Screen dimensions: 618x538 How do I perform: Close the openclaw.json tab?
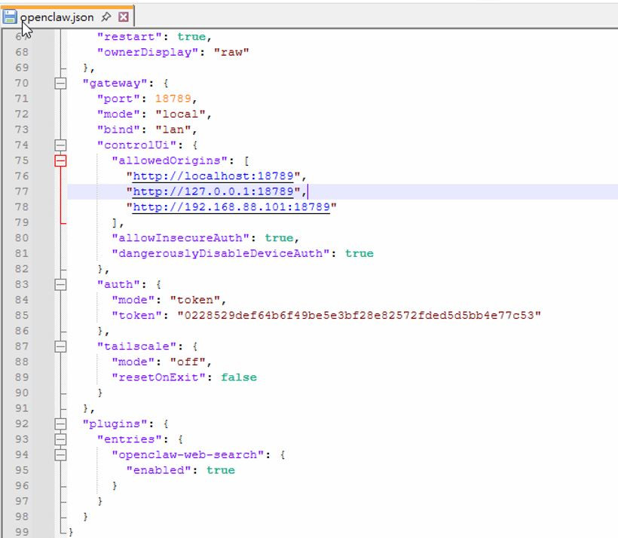pos(124,17)
